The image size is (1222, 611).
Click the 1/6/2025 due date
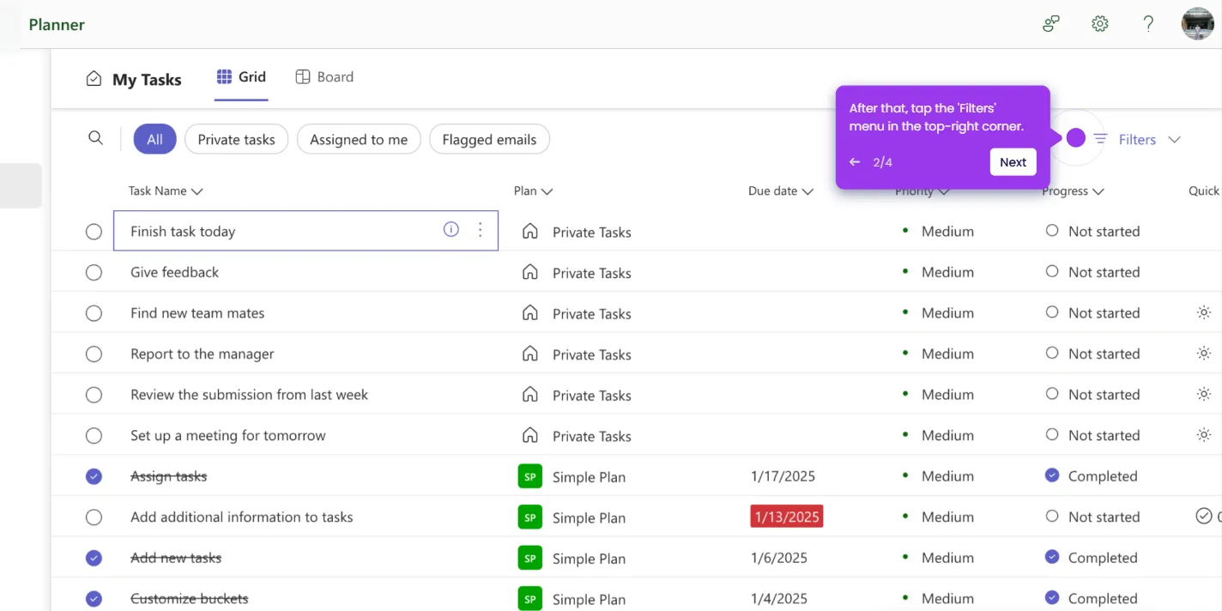click(x=779, y=558)
